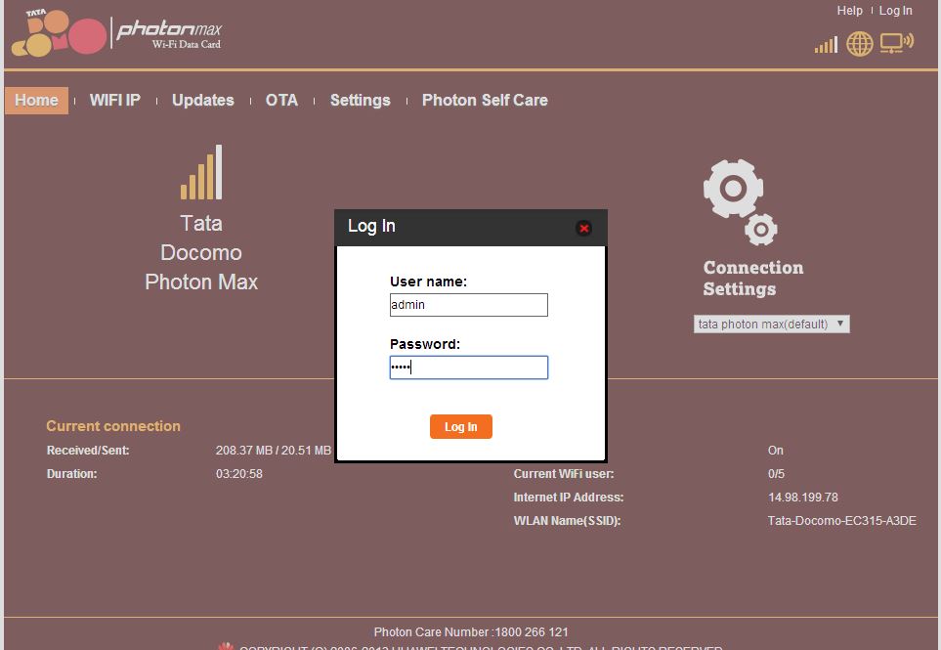
Task: Check the signal strength icon in header
Action: (826, 44)
